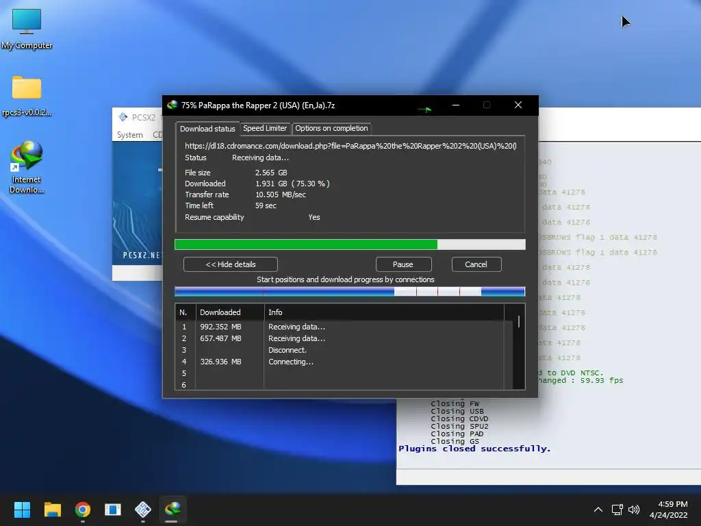The width and height of the screenshot is (701, 526).
Task: Open the rpcs3-v0.0.2 folder icon
Action: pos(27,96)
